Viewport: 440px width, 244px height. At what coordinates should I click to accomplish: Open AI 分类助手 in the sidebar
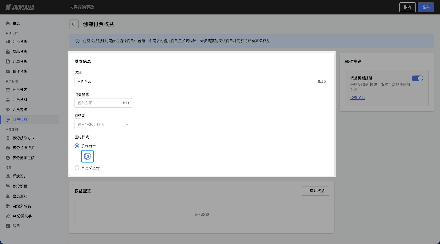22,216
